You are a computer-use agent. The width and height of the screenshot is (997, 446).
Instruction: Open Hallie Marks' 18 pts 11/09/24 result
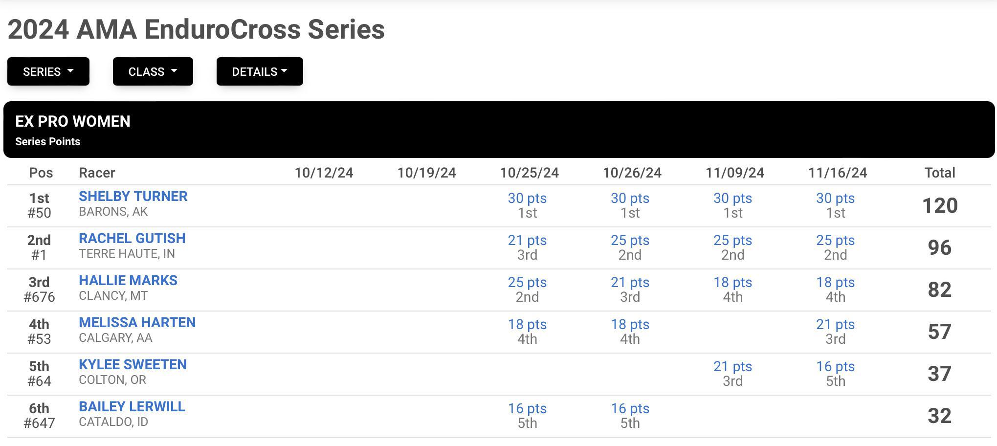732,282
